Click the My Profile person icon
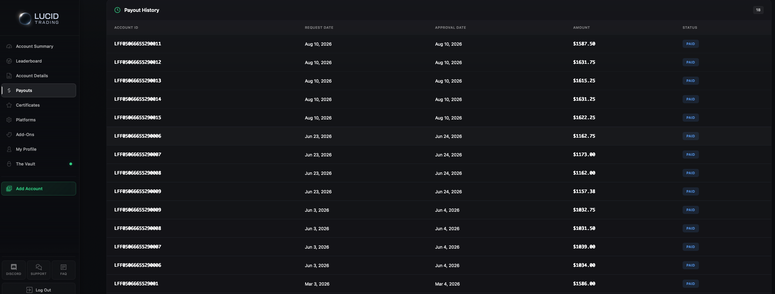The height and width of the screenshot is (294, 775). (9, 149)
